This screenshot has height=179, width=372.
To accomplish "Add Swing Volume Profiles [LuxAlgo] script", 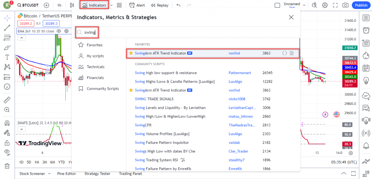I will coord(162,134).
